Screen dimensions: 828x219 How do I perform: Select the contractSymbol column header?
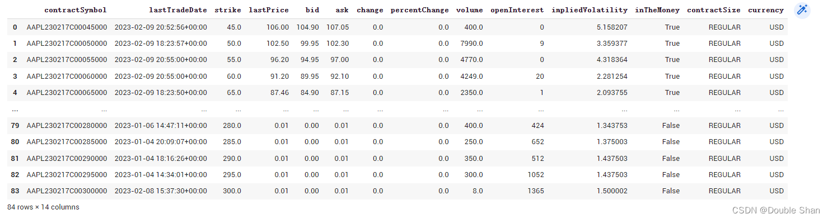pos(75,10)
